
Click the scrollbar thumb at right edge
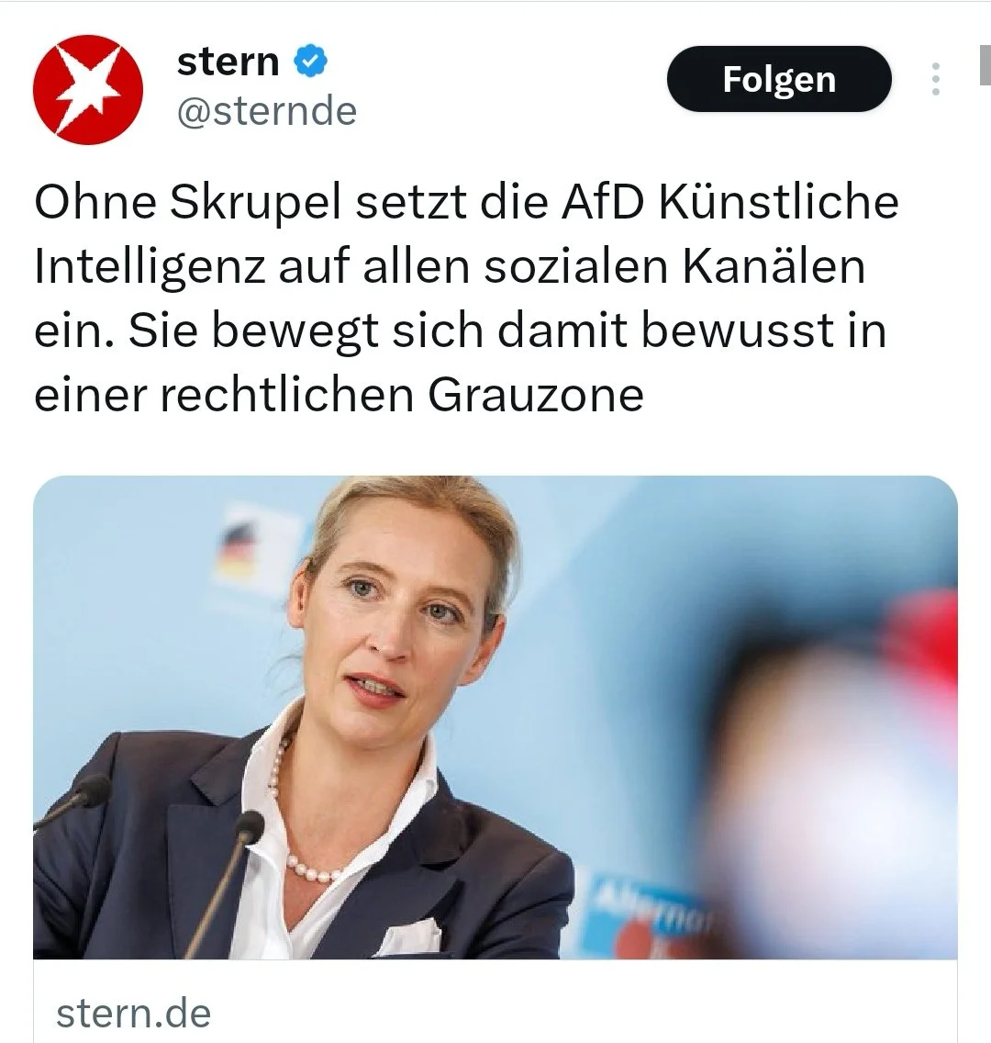[985, 65]
